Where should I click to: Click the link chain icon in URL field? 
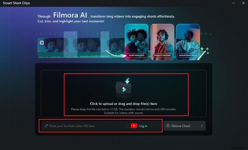coord(46,126)
